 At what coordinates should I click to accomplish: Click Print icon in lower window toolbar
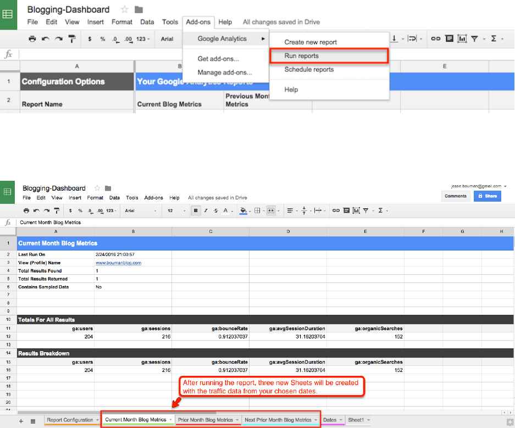(x=26, y=211)
